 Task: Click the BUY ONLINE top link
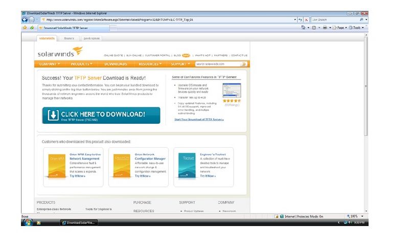(x=134, y=55)
